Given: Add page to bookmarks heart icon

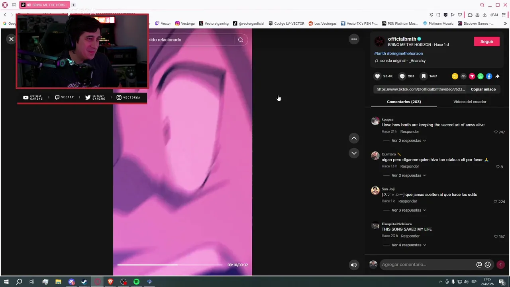Looking at the screenshot, I should point(460,15).
